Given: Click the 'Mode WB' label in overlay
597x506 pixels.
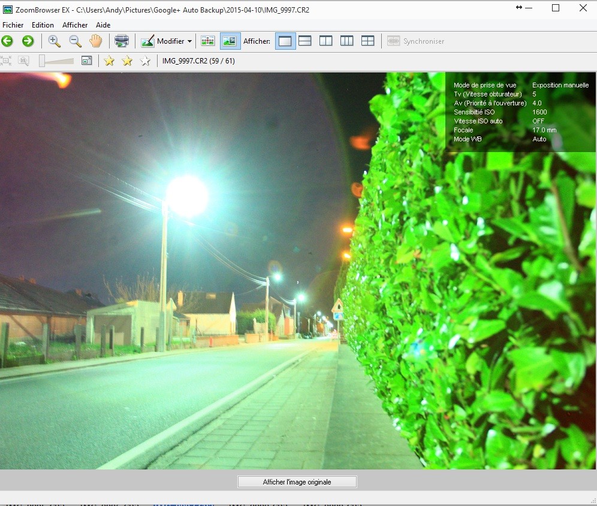Looking at the screenshot, I should click(468, 140).
